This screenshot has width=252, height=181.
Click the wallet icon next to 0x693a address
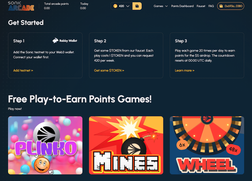click(x=221, y=6)
